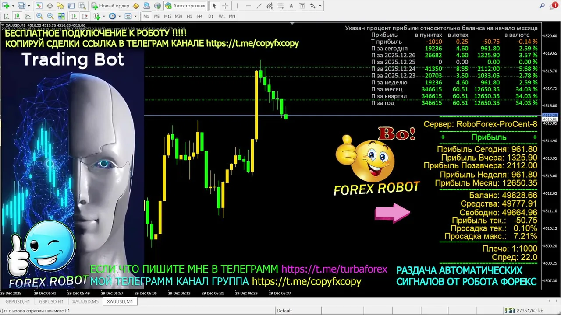Click the 27351/62 kb connection status
This screenshot has height=315, width=561.
point(524,311)
